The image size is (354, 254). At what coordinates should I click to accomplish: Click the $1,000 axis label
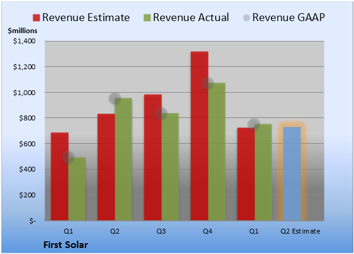point(24,93)
